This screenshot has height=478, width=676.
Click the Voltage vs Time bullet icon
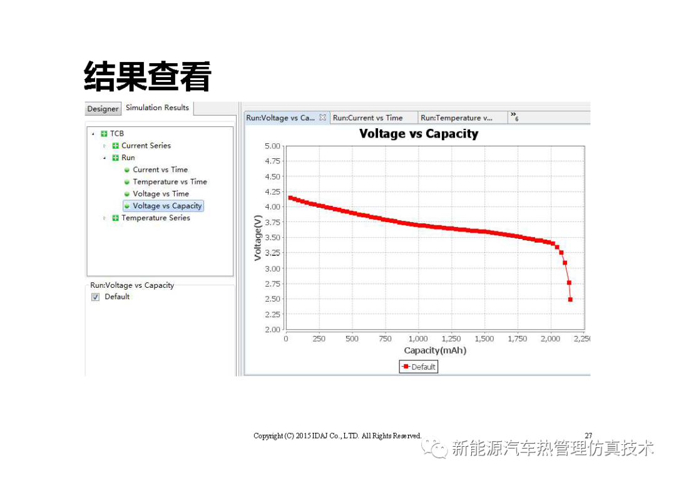(126, 194)
